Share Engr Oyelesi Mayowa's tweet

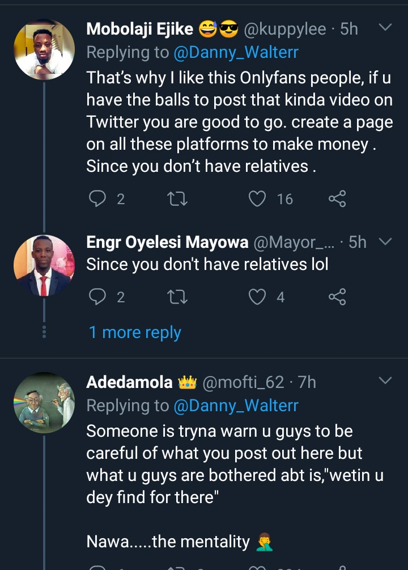click(x=337, y=297)
